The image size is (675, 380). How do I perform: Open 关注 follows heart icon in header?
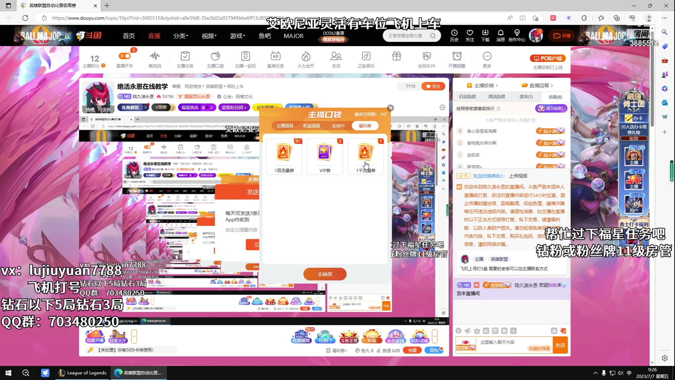(470, 36)
